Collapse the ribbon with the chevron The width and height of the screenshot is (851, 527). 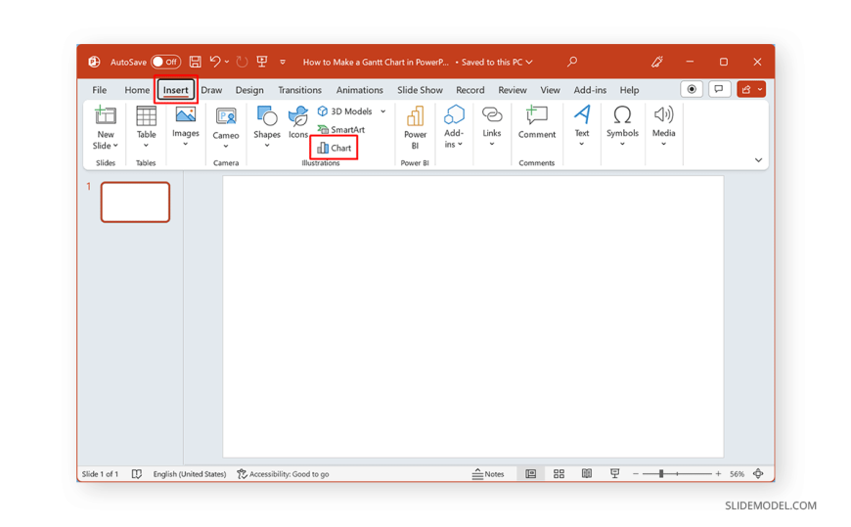pyautogui.click(x=758, y=160)
